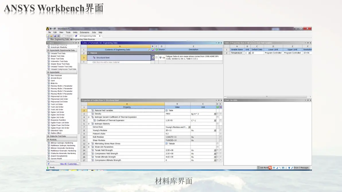Viewport: 342px width, 192px height.
Task: Close the Toolbox panel
Action: tap(79, 43)
